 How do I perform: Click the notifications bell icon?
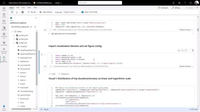tap(173, 3)
